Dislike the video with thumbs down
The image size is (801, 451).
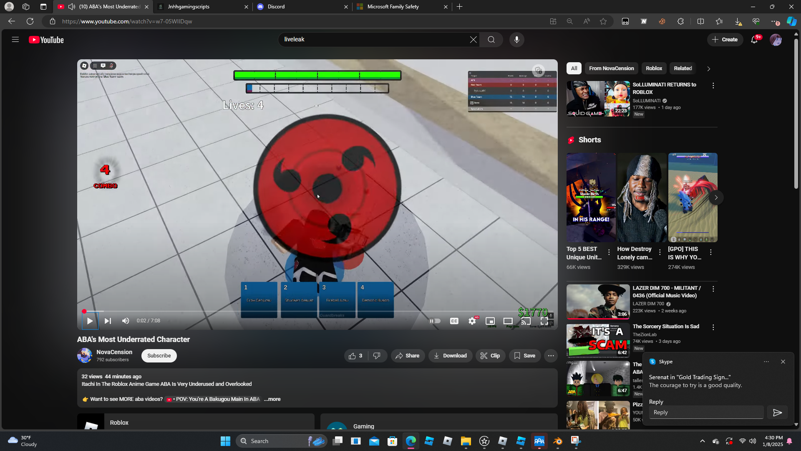point(377,356)
